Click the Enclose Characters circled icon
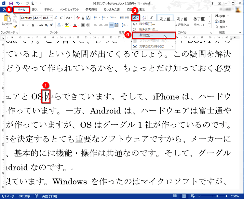 [88, 25]
